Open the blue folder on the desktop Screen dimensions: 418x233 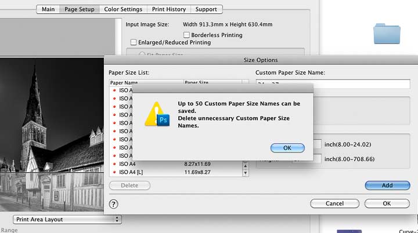(x=387, y=34)
